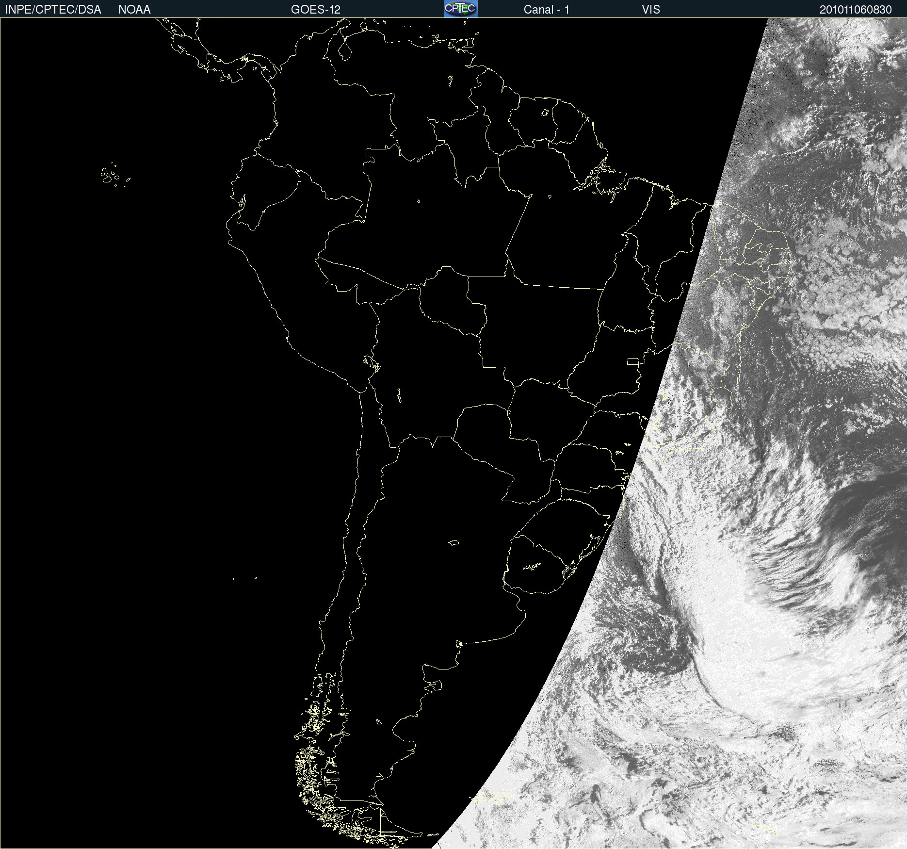Click the Canal - 1 label
Image resolution: width=907 pixels, height=849 pixels.
[547, 10]
